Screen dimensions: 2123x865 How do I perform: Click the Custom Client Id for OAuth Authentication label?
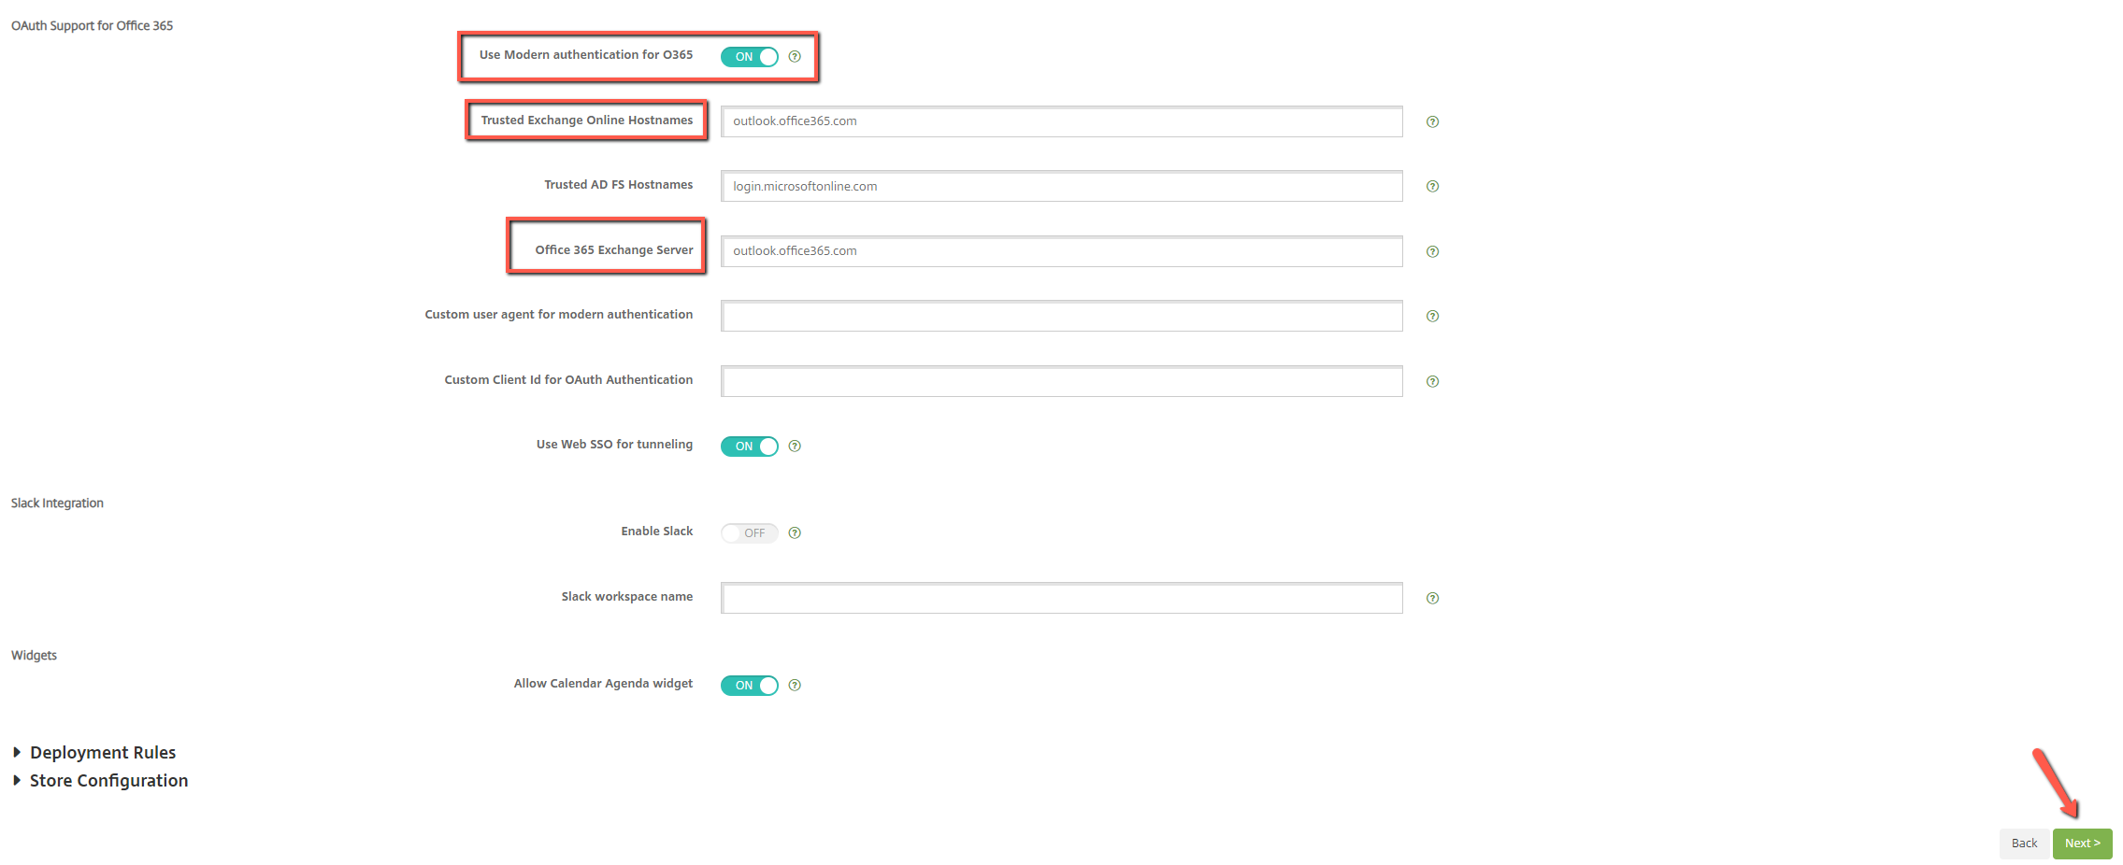[x=568, y=380]
